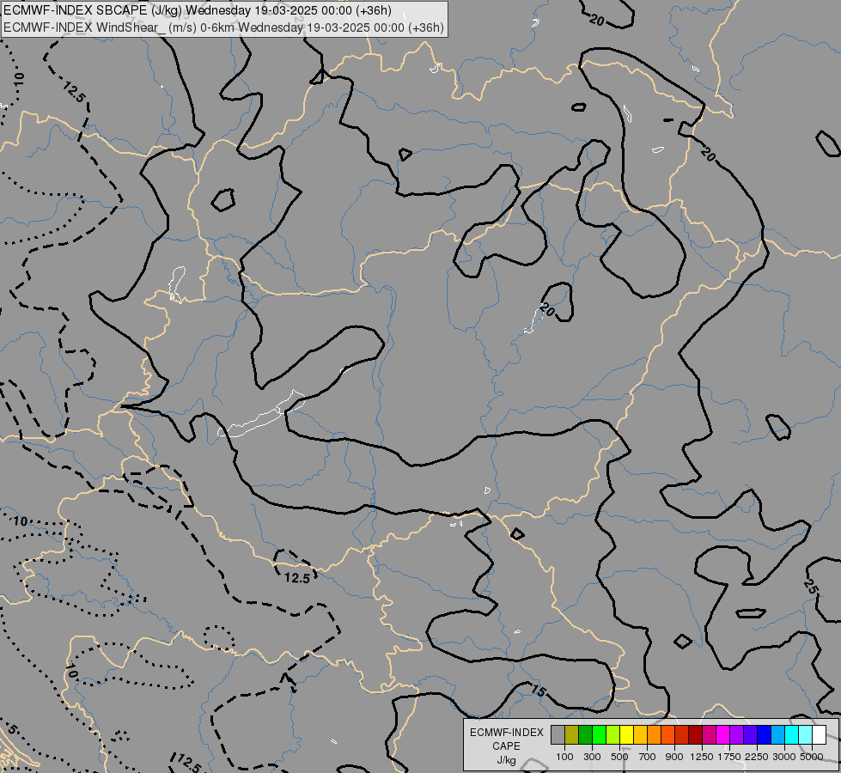Click the legend tick label 500

pyautogui.click(x=619, y=757)
